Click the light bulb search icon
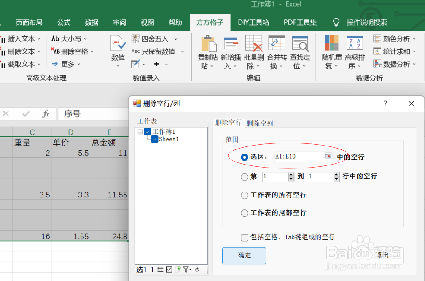Viewport: 425px width, 281px height. [336, 22]
